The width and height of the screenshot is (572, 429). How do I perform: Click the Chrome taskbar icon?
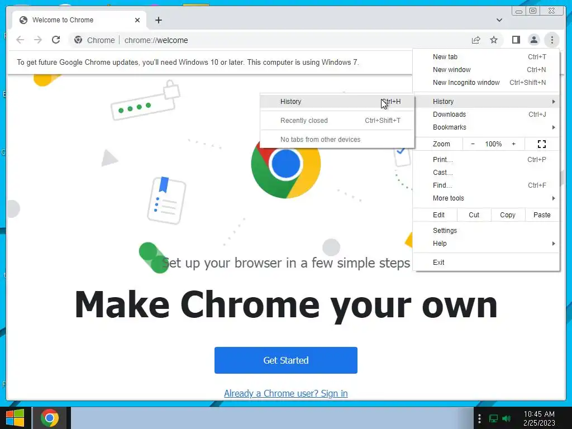click(50, 418)
